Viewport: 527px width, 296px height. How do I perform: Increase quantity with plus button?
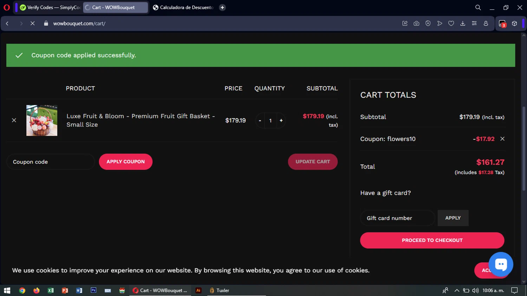[x=281, y=120]
